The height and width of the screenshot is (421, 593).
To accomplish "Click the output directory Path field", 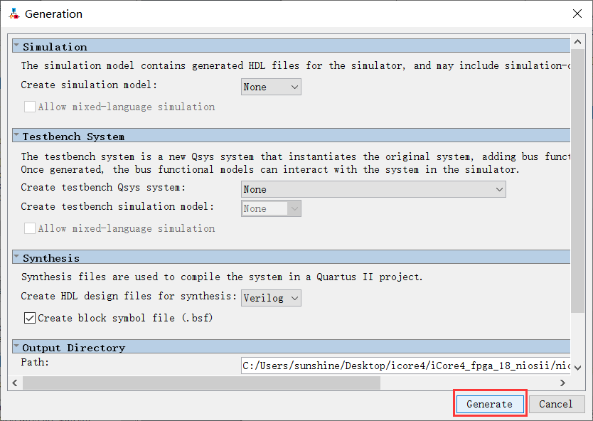I will tap(405, 366).
